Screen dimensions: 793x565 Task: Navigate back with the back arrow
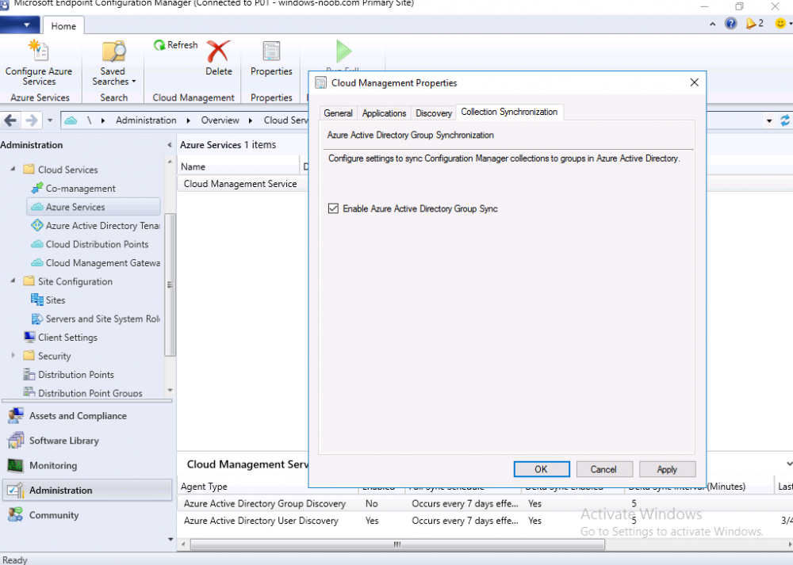click(x=10, y=120)
